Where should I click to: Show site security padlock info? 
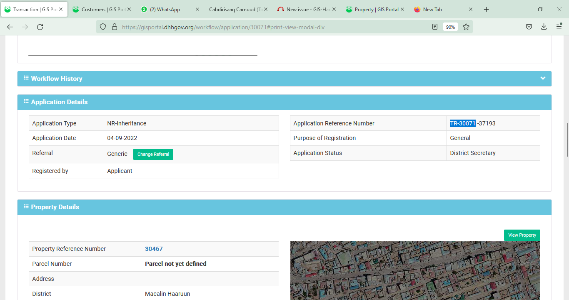(115, 27)
